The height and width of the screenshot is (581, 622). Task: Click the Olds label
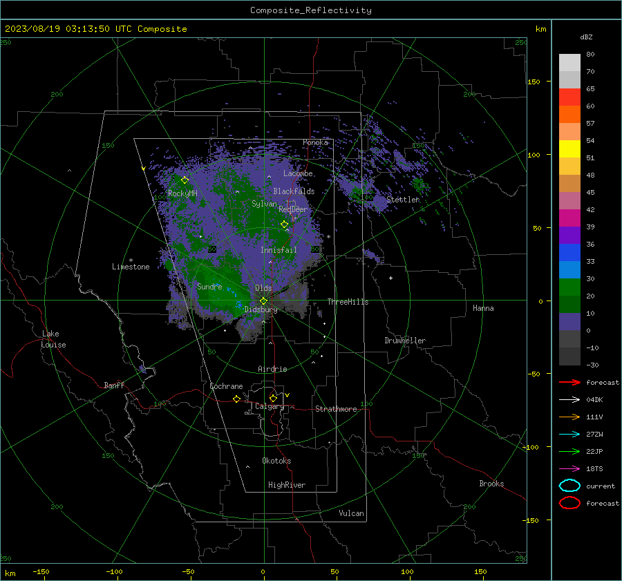click(x=263, y=288)
